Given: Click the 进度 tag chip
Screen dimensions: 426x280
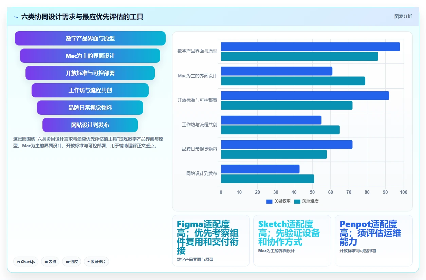Looking at the screenshot, I should point(72,262).
